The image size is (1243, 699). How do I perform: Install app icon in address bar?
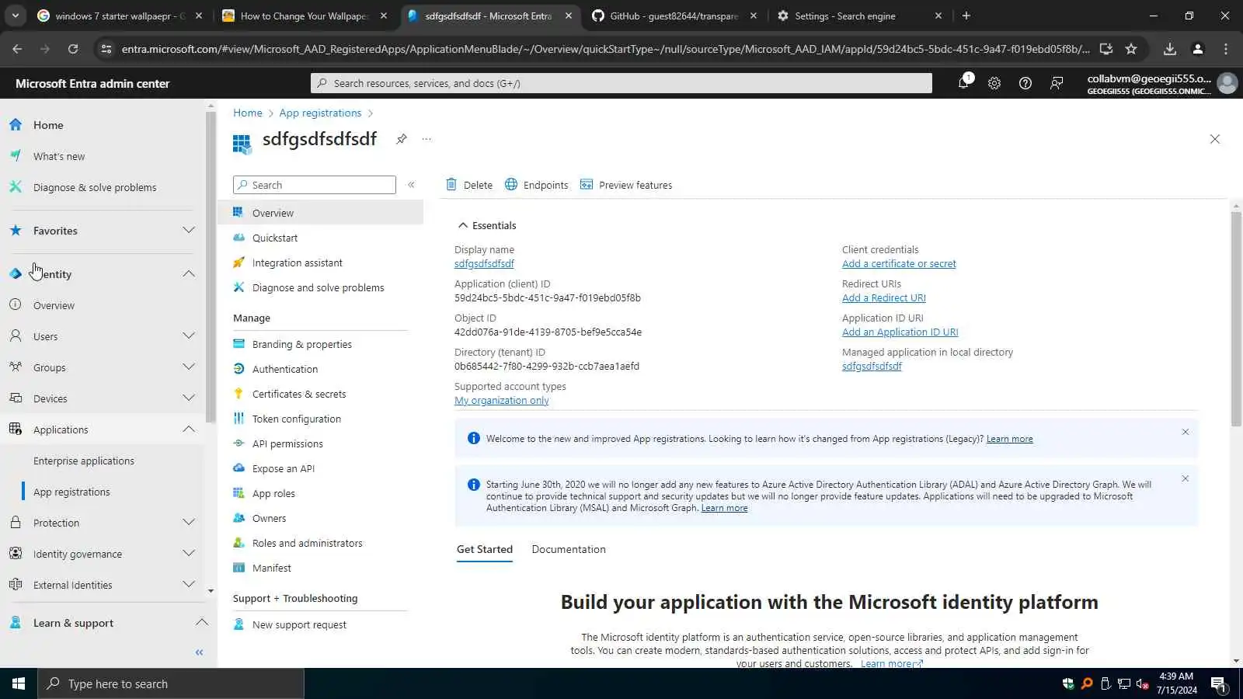[1106, 49]
